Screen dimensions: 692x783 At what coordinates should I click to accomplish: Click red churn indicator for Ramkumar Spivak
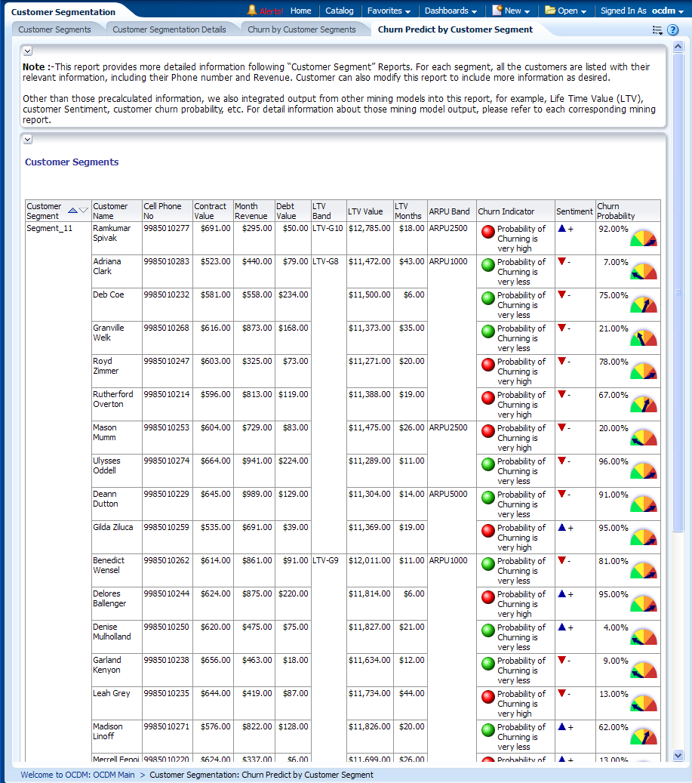coord(487,232)
